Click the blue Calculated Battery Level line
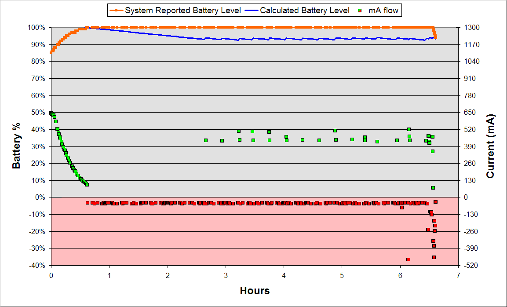The image size is (507, 307). (264, 39)
